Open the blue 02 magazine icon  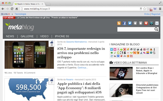(111, 49)
